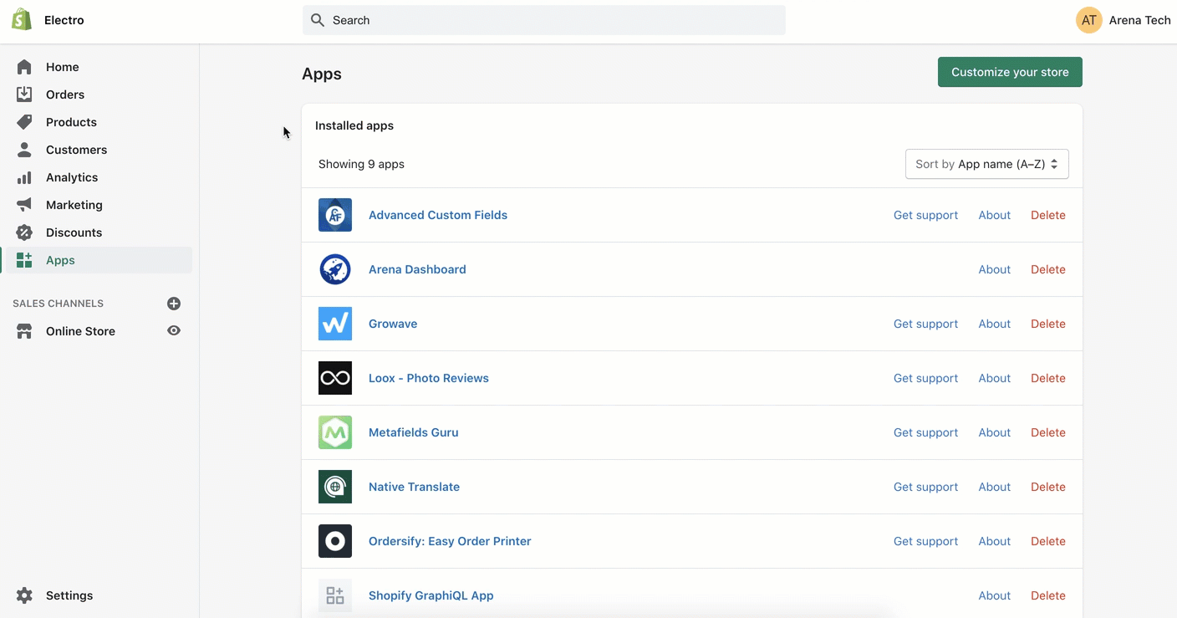Open Advanced Custom Fields app link
The image size is (1177, 618).
438,215
